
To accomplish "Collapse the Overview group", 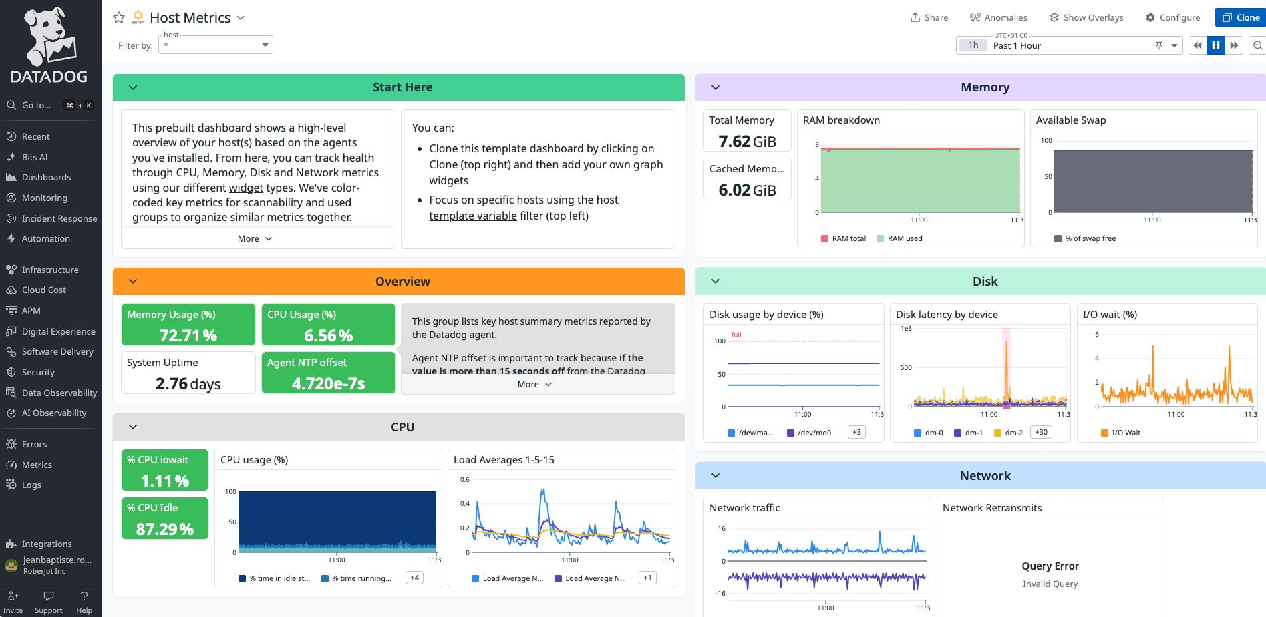I will [x=133, y=282].
